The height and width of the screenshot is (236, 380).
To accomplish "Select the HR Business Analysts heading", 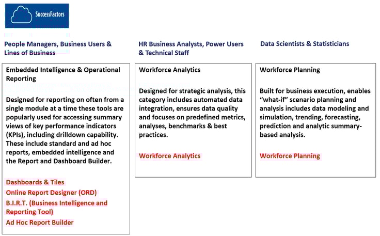I will (x=191, y=49).
